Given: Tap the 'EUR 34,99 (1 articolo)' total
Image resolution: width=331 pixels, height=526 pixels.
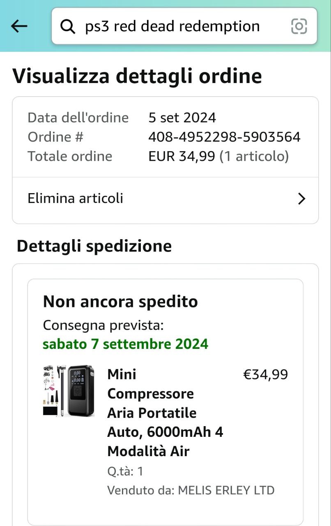Looking at the screenshot, I should pos(218,156).
